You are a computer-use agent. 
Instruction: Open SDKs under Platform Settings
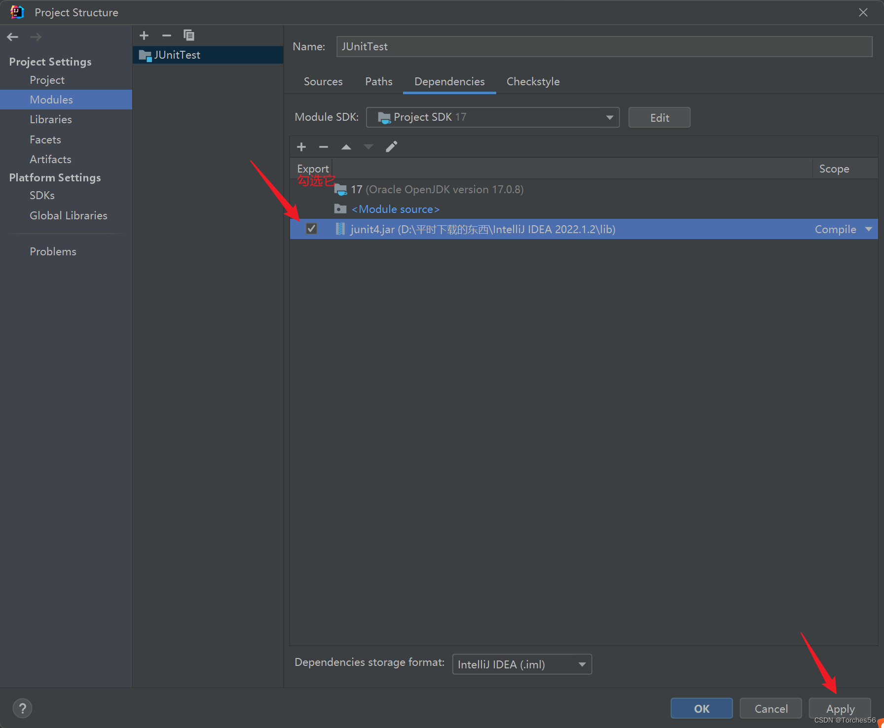42,195
